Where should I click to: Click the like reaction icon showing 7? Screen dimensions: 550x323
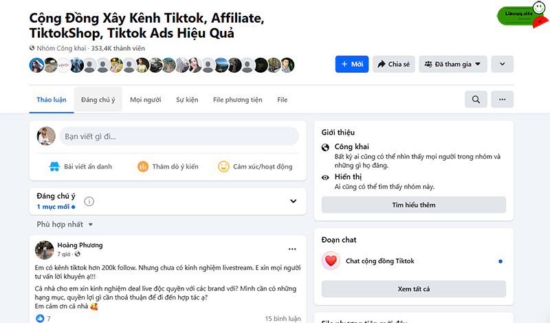(x=40, y=318)
